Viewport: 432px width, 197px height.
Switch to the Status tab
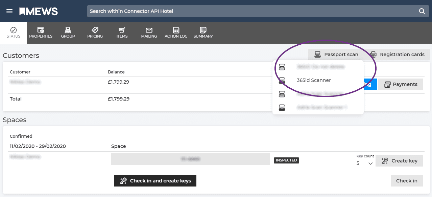point(14,33)
